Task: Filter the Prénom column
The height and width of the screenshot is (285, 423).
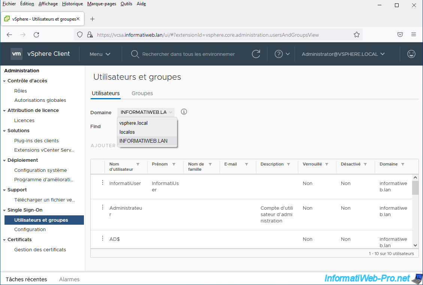Action: [174, 164]
